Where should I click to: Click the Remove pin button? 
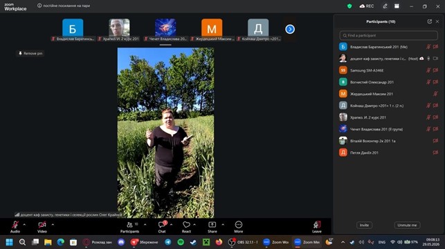(x=30, y=53)
